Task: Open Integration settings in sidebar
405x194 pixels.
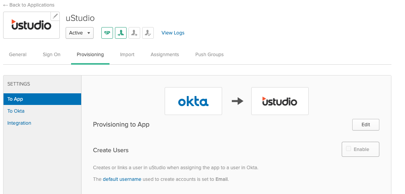Action: (x=19, y=123)
